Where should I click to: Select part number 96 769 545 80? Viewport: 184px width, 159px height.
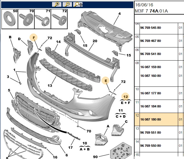(150, 28)
